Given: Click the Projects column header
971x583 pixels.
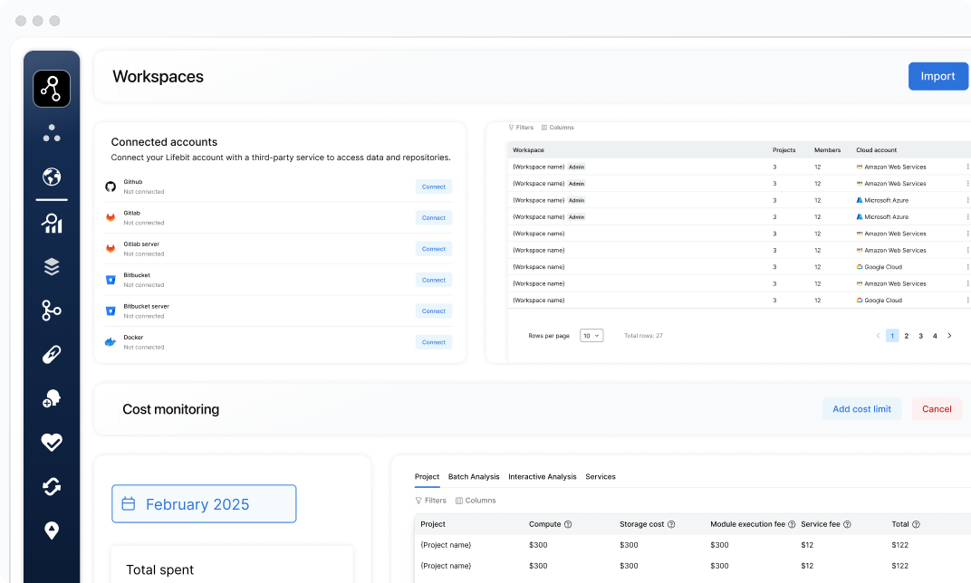Looking at the screenshot, I should [x=784, y=150].
